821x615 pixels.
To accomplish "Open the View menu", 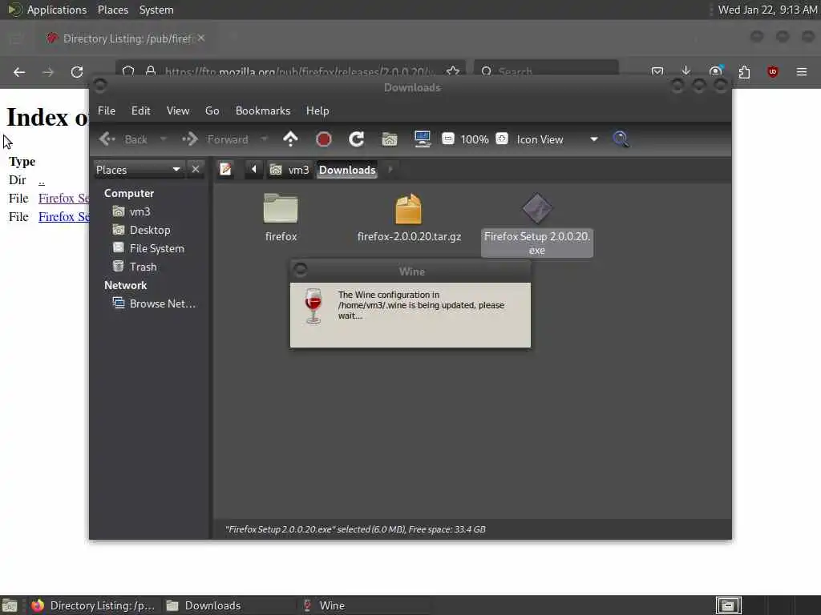I will click(x=178, y=111).
